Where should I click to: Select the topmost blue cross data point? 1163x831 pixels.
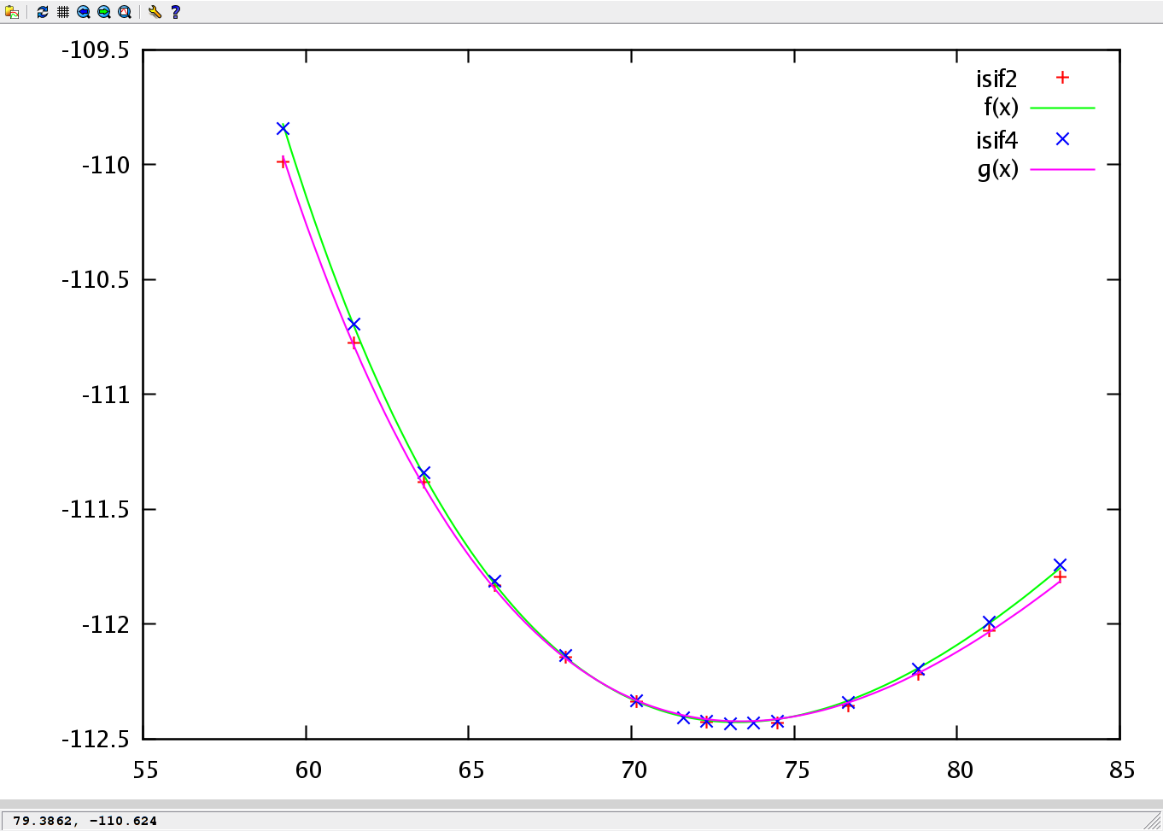tap(283, 129)
